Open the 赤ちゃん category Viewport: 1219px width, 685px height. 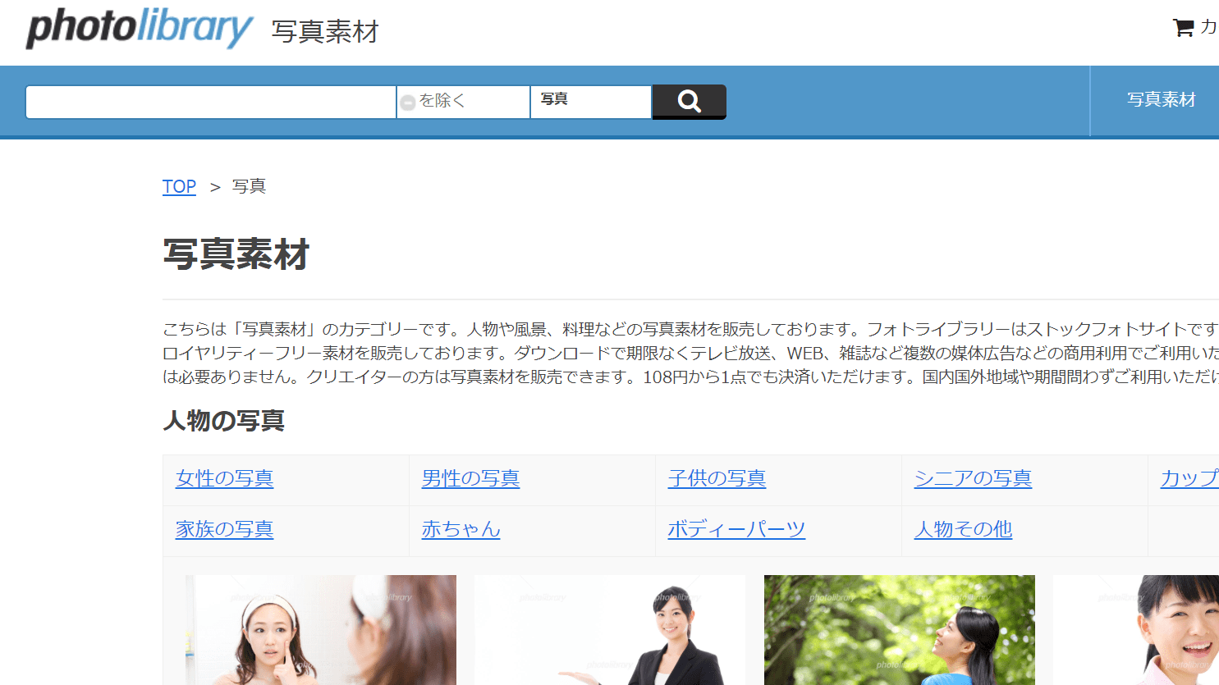coord(461,530)
